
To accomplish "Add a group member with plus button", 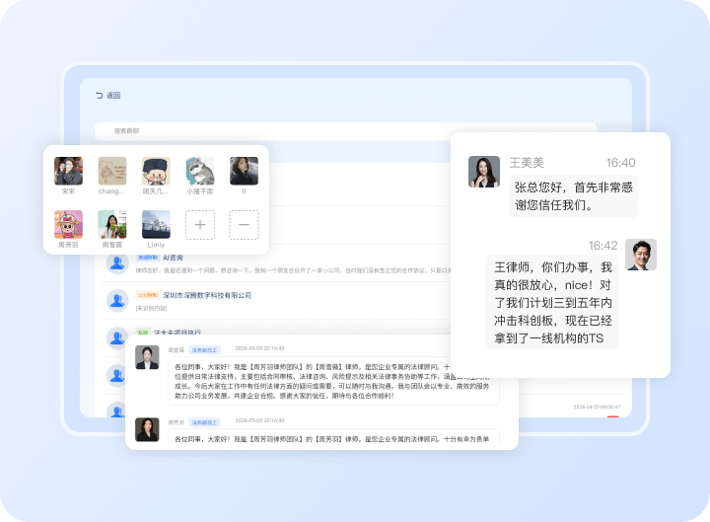I will (x=200, y=225).
